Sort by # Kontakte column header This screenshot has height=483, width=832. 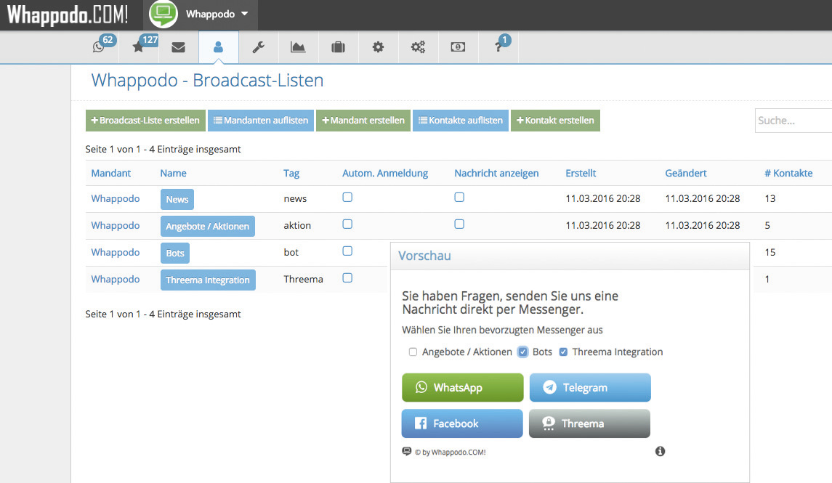pyautogui.click(x=788, y=173)
